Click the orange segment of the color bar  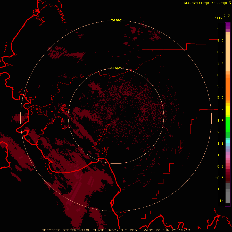click(x=228, y=89)
